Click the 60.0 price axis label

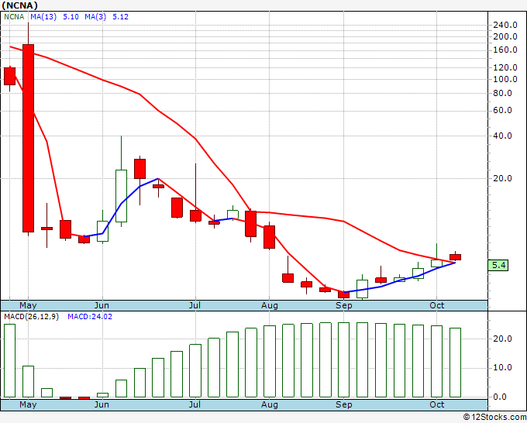(502, 110)
